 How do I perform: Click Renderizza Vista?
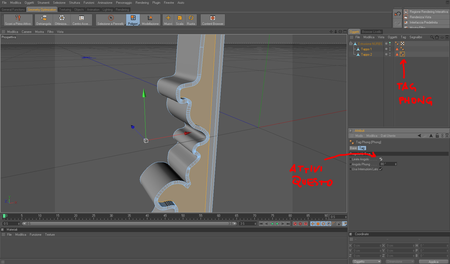click(420, 17)
